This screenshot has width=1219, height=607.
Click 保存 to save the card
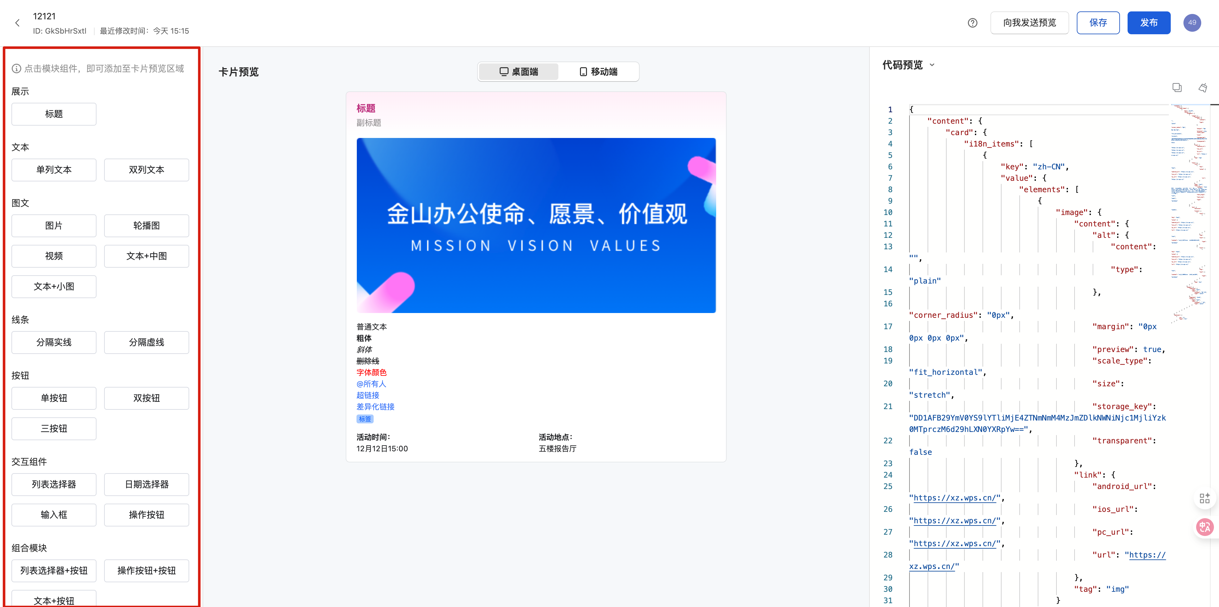pyautogui.click(x=1098, y=22)
